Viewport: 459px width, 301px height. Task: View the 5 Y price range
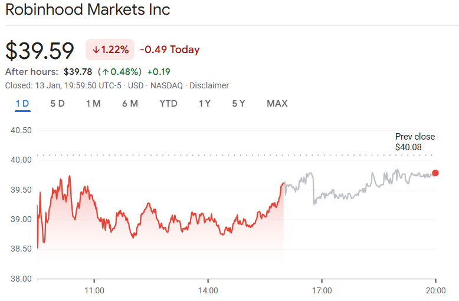[238, 104]
